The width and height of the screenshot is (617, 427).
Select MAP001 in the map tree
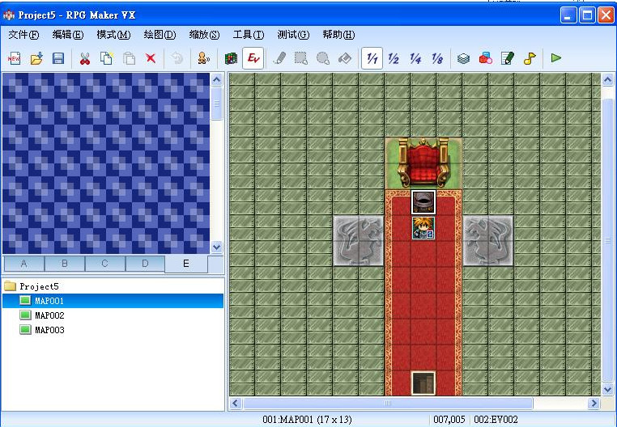(x=113, y=301)
